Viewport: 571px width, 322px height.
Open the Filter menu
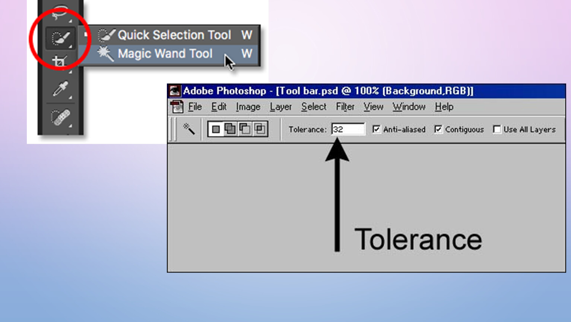point(345,107)
